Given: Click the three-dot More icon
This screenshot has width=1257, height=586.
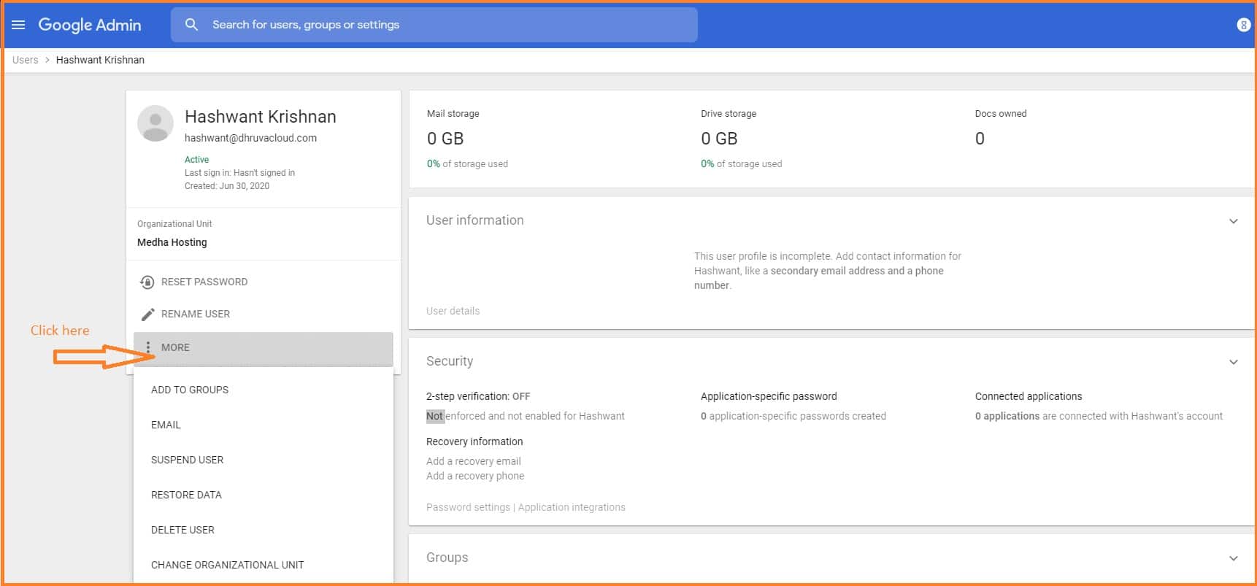Looking at the screenshot, I should pyautogui.click(x=148, y=347).
